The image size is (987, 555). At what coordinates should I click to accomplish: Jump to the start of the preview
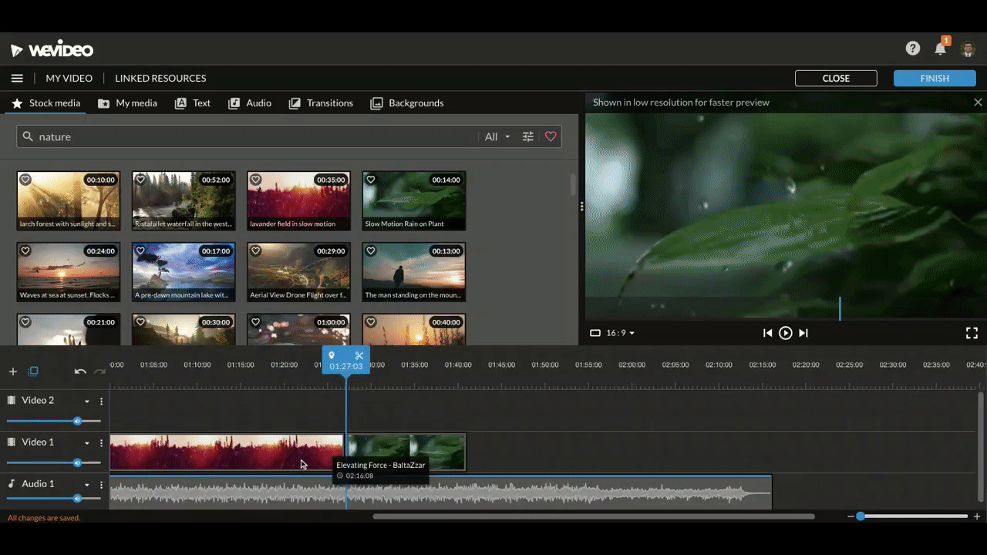tap(767, 333)
